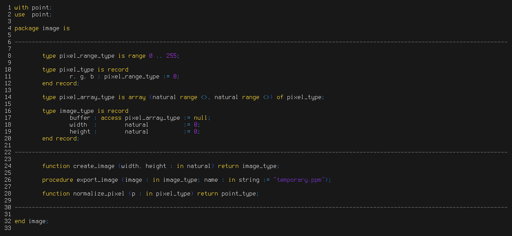Click the 'procedure' keyword on line 26
The width and height of the screenshot is (512, 236).
coord(58,180)
